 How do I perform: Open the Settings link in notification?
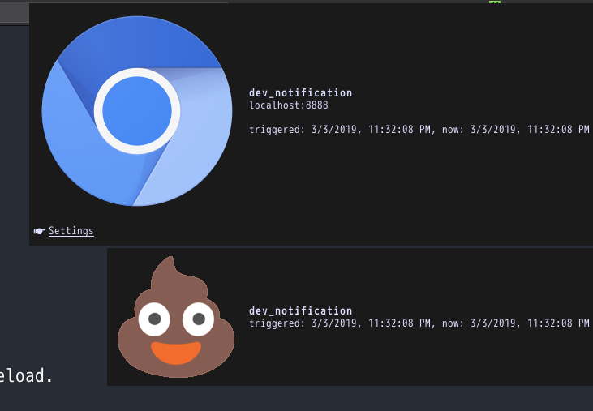tap(71, 231)
